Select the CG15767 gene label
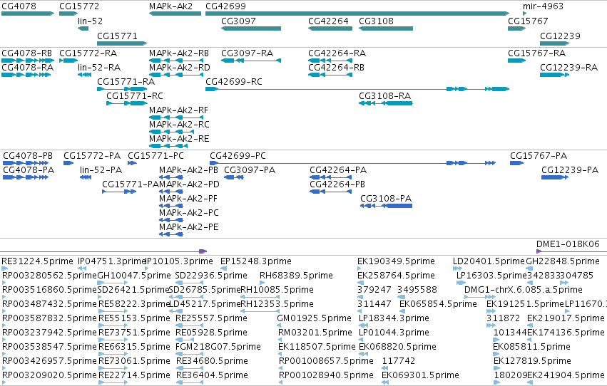Screen dimensions: 607x386 pos(528,21)
